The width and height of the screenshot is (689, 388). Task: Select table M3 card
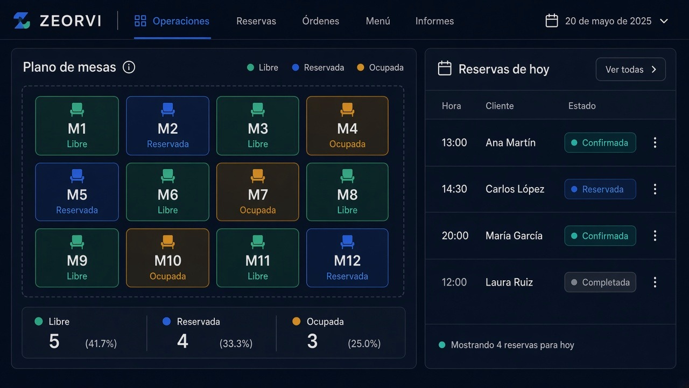[x=258, y=126]
